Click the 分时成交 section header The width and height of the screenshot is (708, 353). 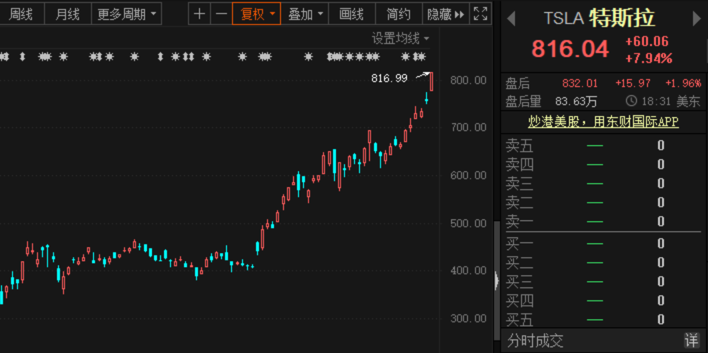click(535, 341)
